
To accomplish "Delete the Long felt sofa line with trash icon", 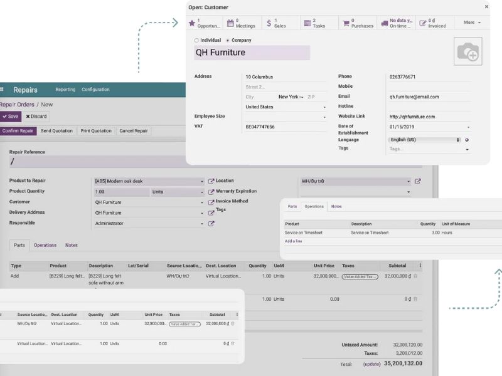I will point(415,276).
